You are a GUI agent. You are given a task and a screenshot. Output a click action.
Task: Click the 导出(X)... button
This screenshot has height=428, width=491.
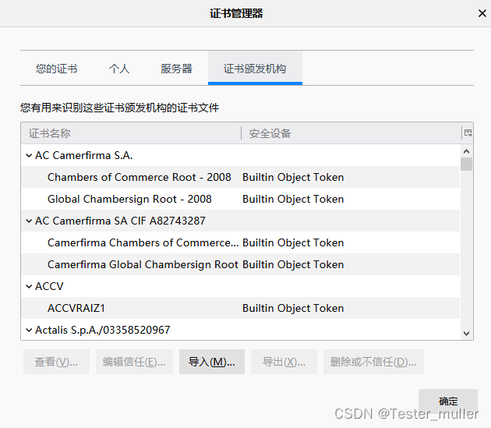coord(284,362)
